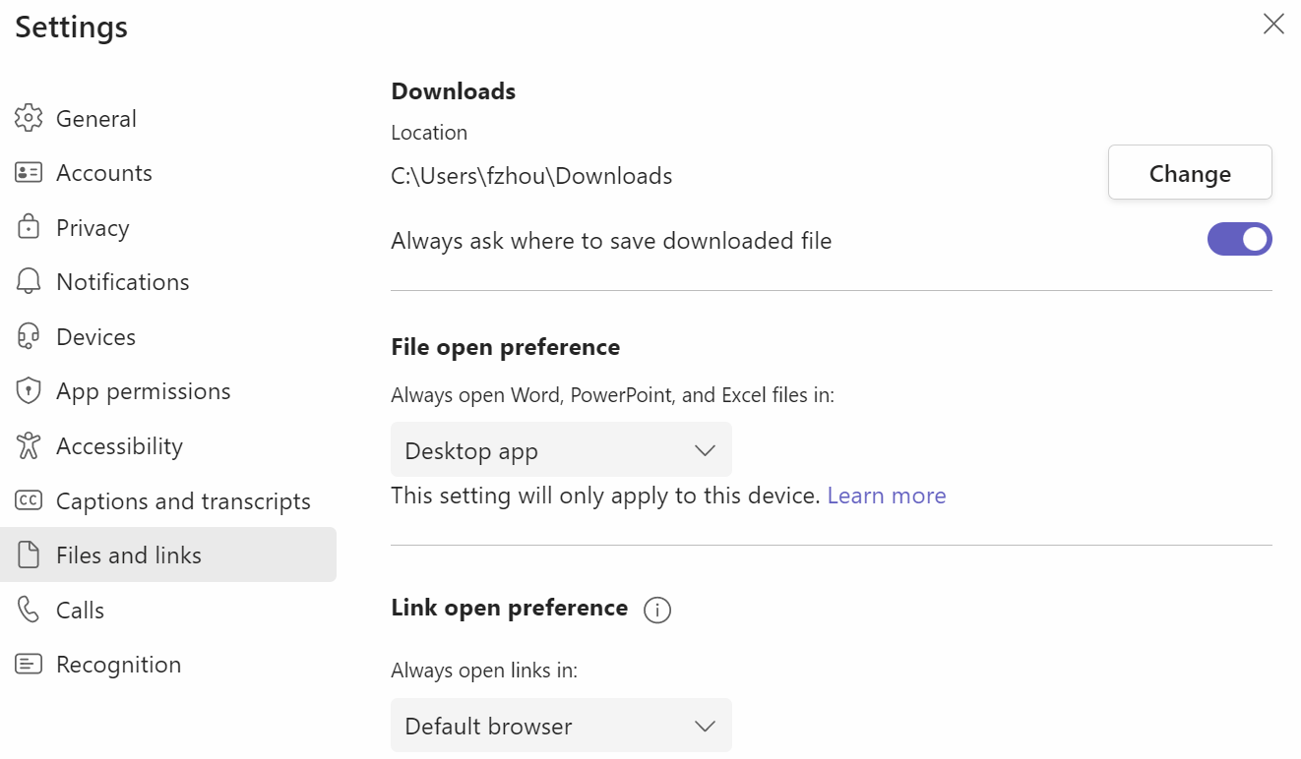Click the Privacy lock icon
This screenshot has width=1301, height=759.
[29, 227]
